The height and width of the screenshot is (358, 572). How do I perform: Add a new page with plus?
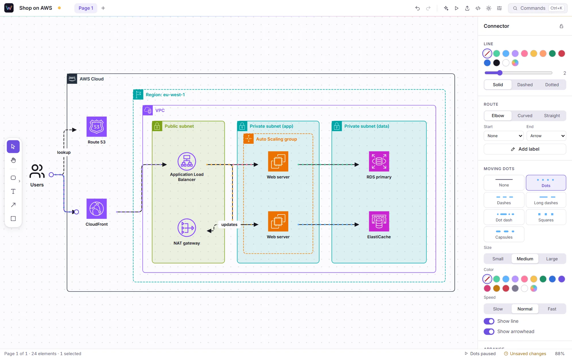[x=103, y=8]
